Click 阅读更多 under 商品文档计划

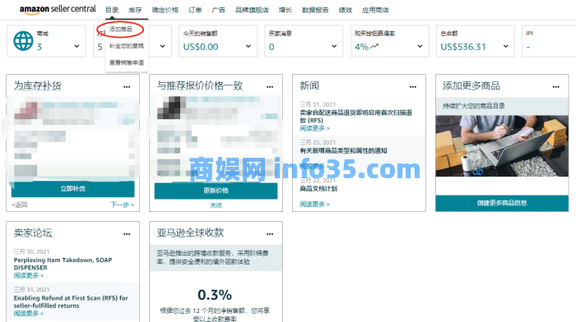pos(315,205)
